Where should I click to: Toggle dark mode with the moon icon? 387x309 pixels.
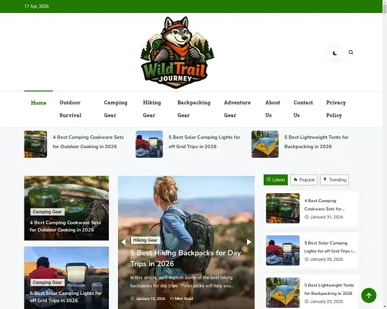point(335,53)
